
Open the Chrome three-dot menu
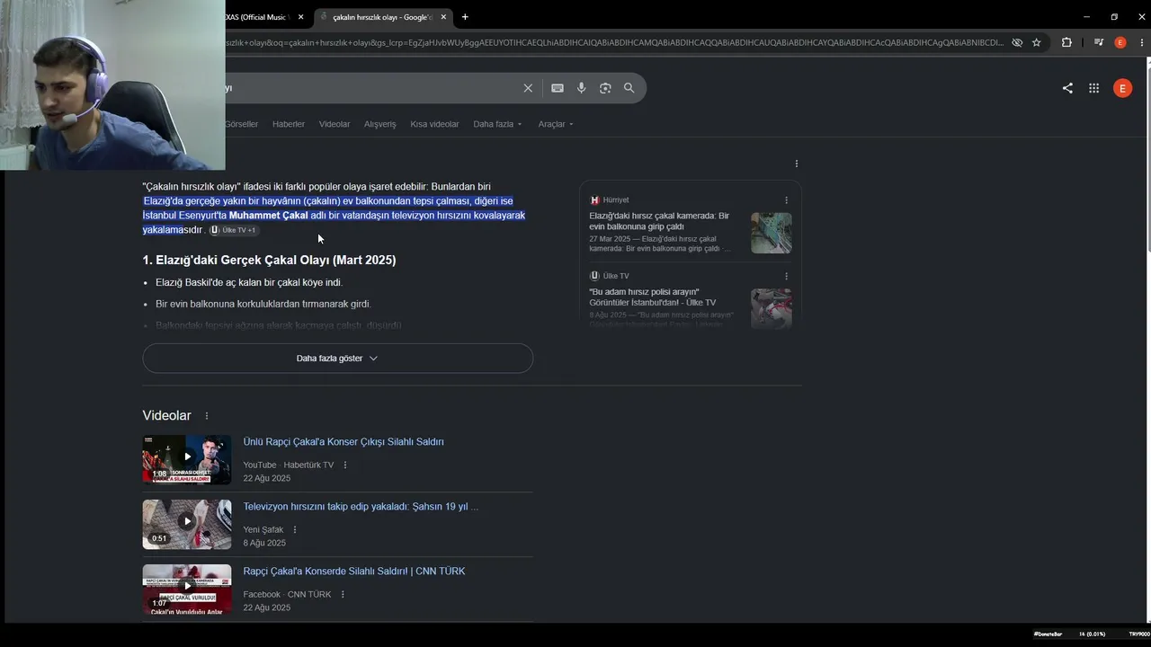pyautogui.click(x=1140, y=42)
